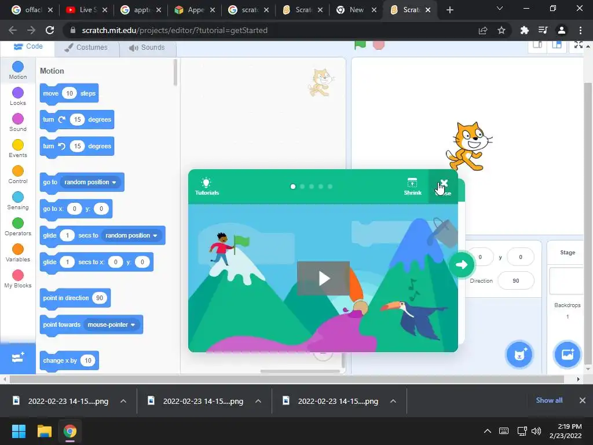Click Choose a Sprite cat button
The image size is (593, 445).
(x=519, y=355)
